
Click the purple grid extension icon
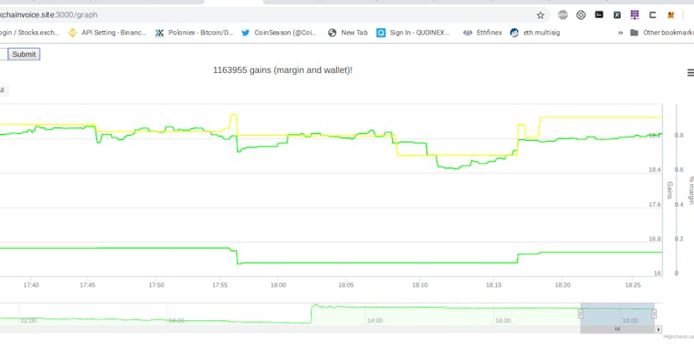click(634, 15)
